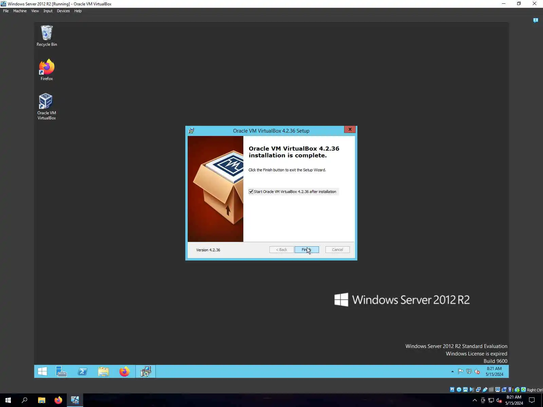Open the Machine menu
This screenshot has width=543, height=407.
pos(20,11)
